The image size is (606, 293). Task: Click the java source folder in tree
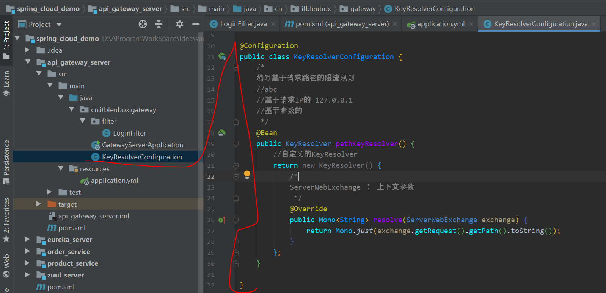[81, 98]
